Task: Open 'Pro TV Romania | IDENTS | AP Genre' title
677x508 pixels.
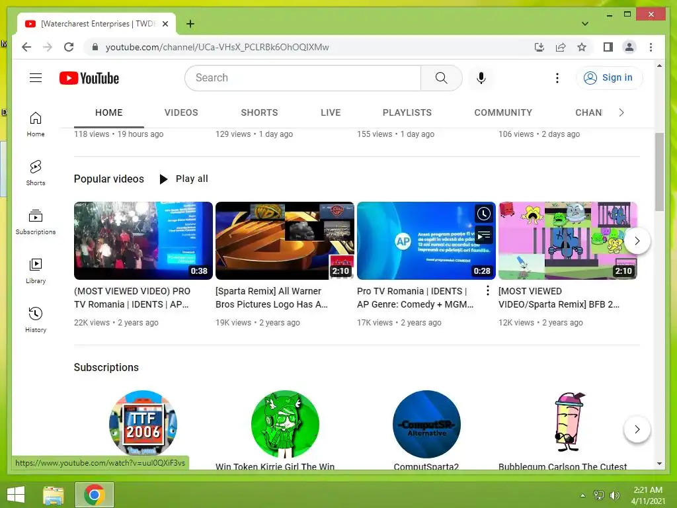Action: (x=415, y=298)
